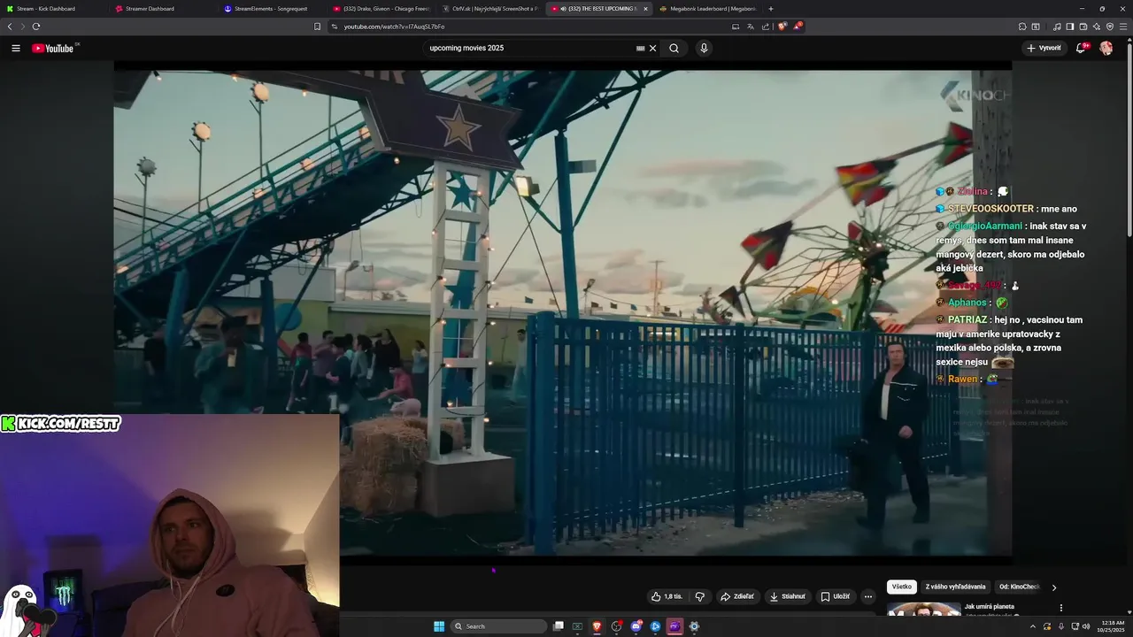Select the Všetko filter chip
Viewport: 1133px width, 637px height.
coord(901,587)
